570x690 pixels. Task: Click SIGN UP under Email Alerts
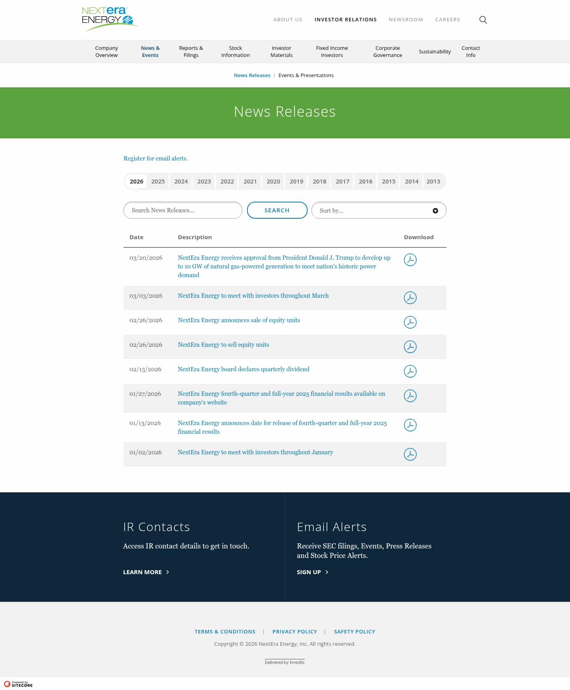point(313,572)
